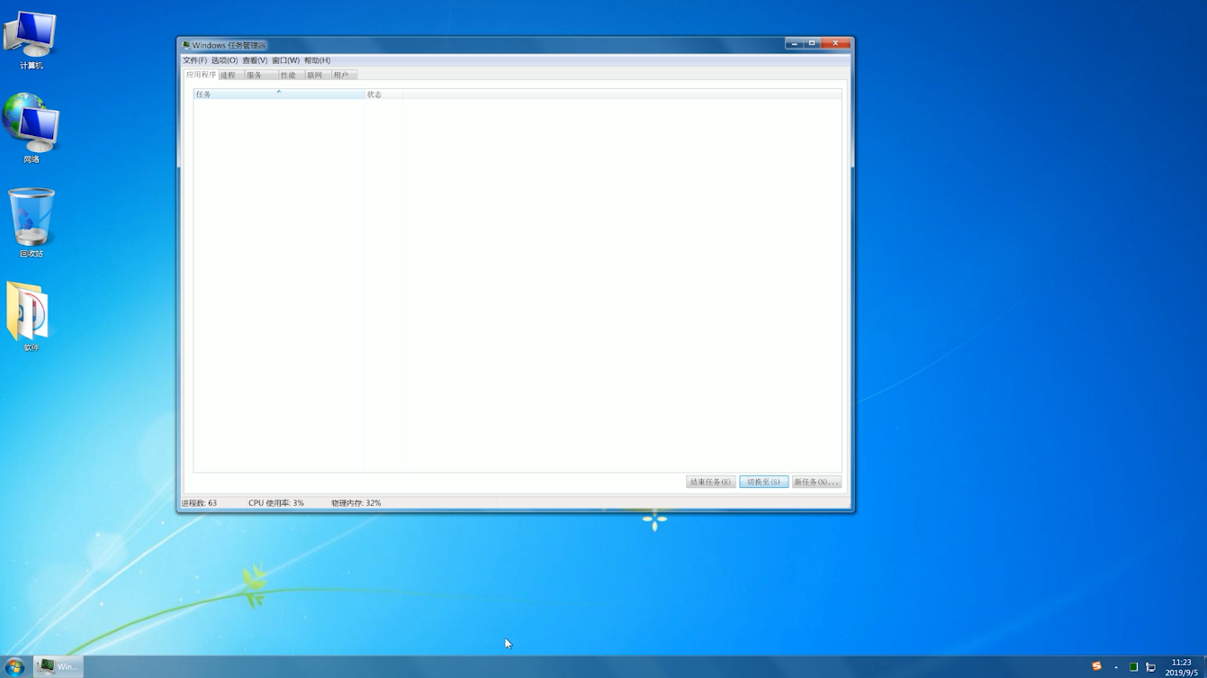Click the green CPU usage tray icon
This screenshot has height=678, width=1207.
click(x=1133, y=667)
